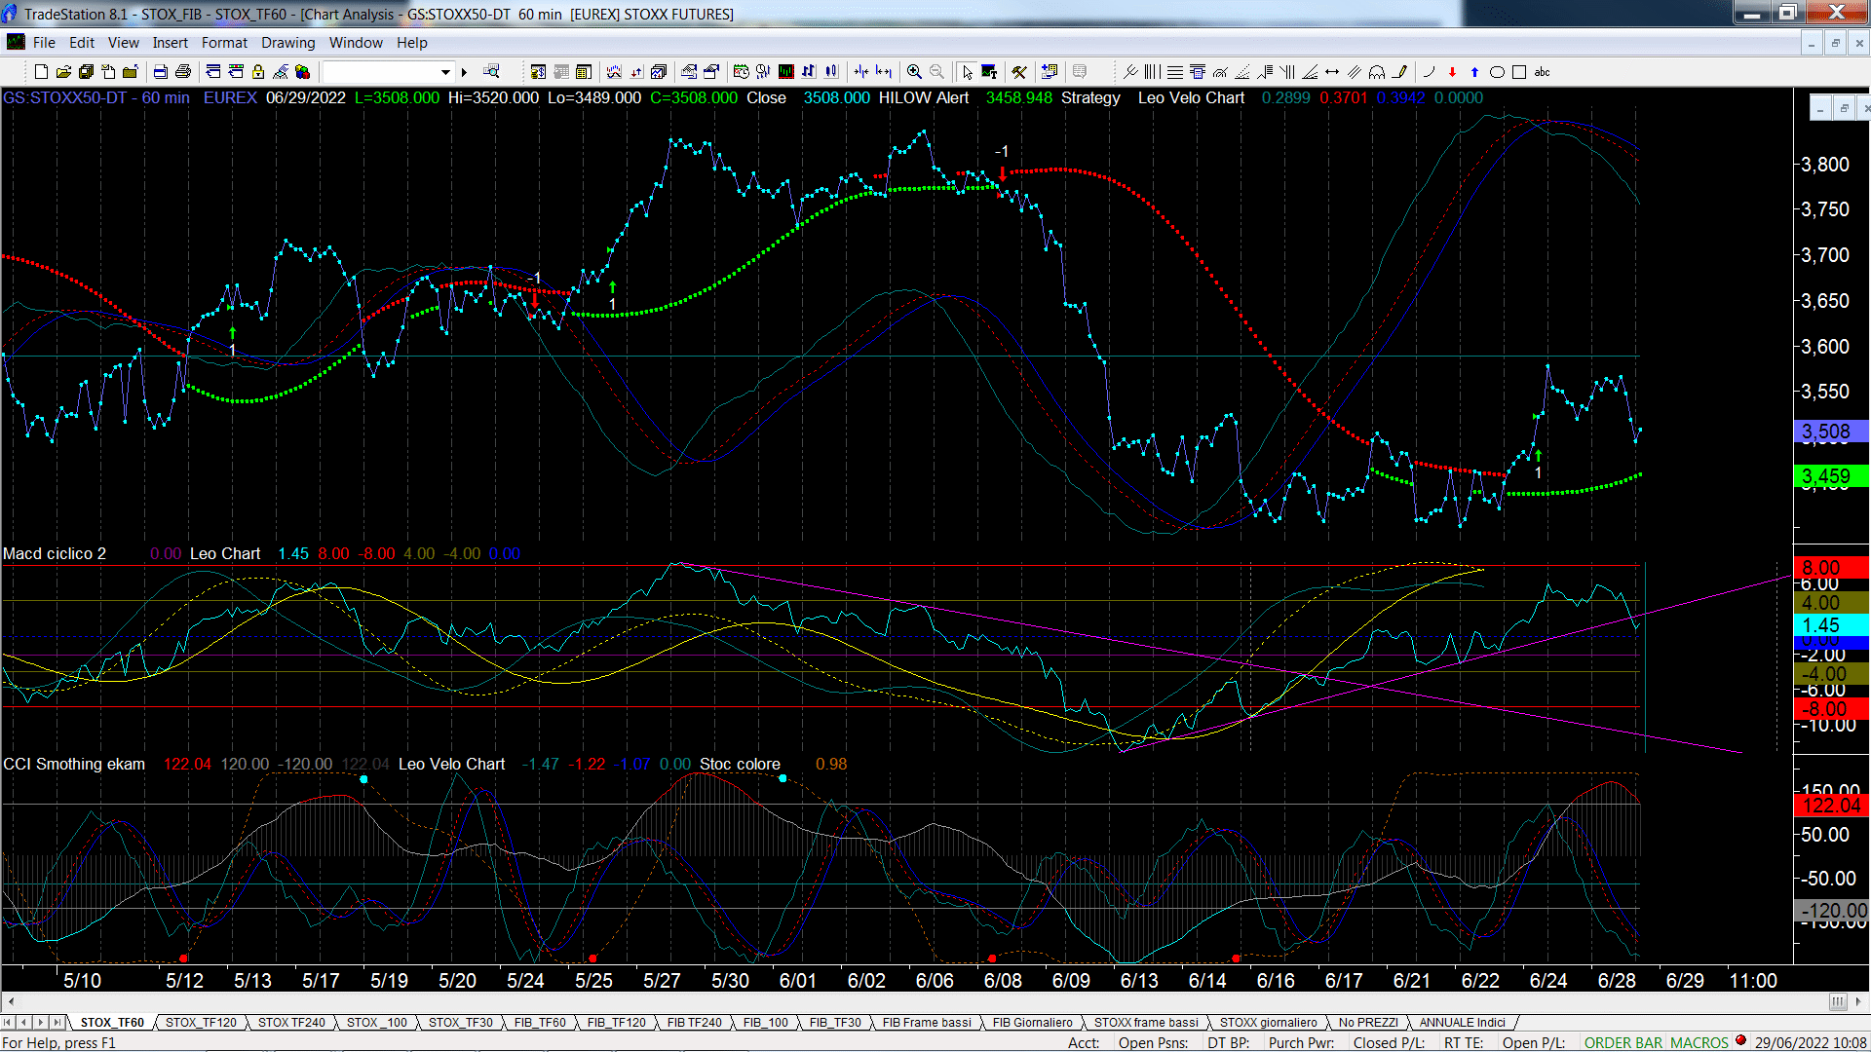
Task: Switch to the FIB Frame bassi tab
Action: 927,1022
